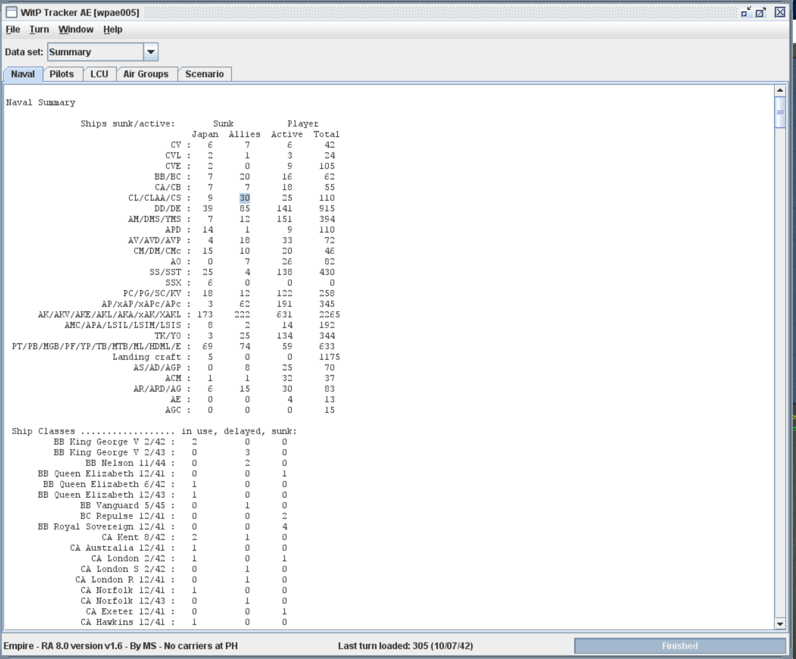Click the 'Active' player column header
This screenshot has height=659, width=796.
(x=287, y=134)
